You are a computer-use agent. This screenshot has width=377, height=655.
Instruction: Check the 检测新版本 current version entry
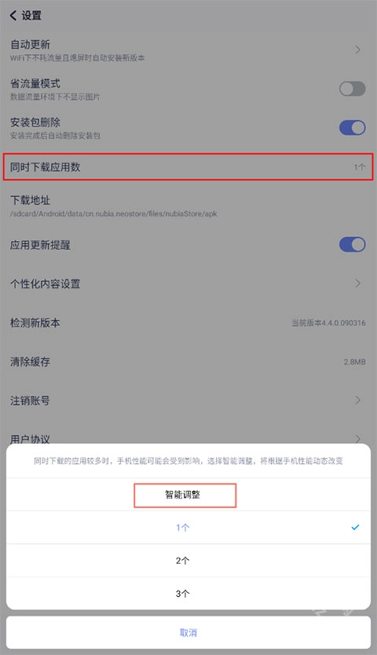(188, 323)
